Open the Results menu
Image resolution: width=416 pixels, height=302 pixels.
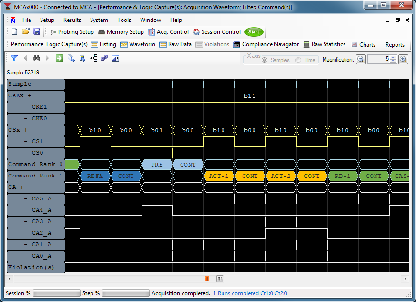pos(72,20)
